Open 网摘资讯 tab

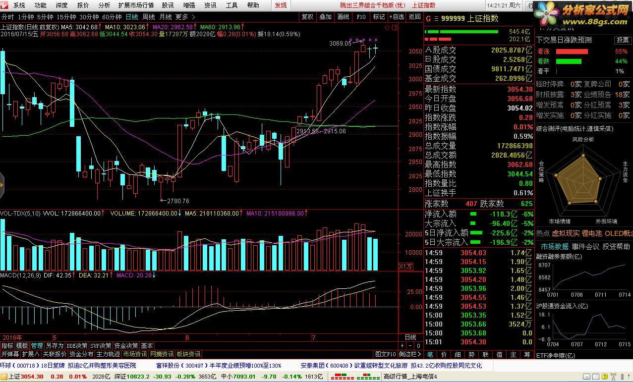(x=162, y=354)
